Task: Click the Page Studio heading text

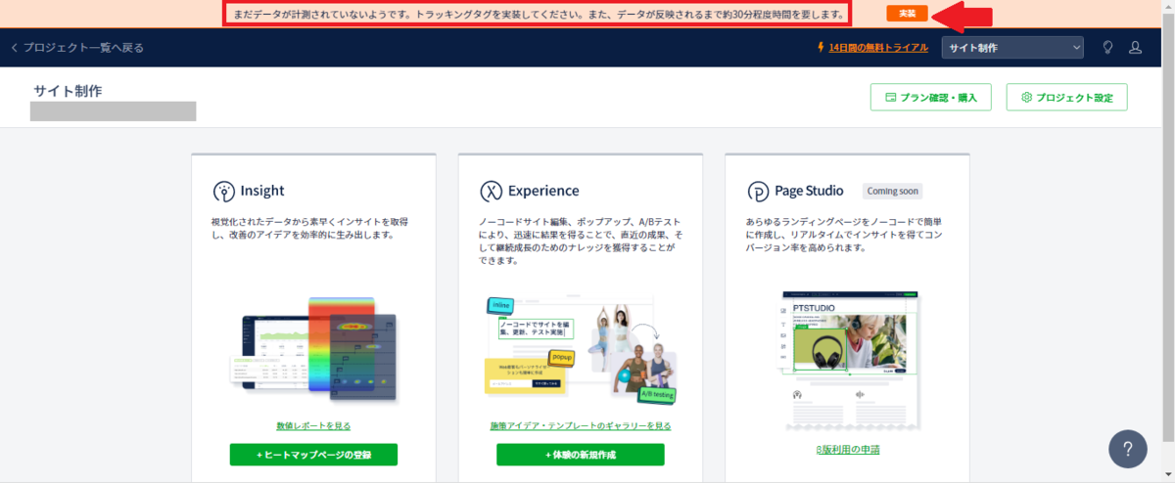Action: pyautogui.click(x=809, y=191)
